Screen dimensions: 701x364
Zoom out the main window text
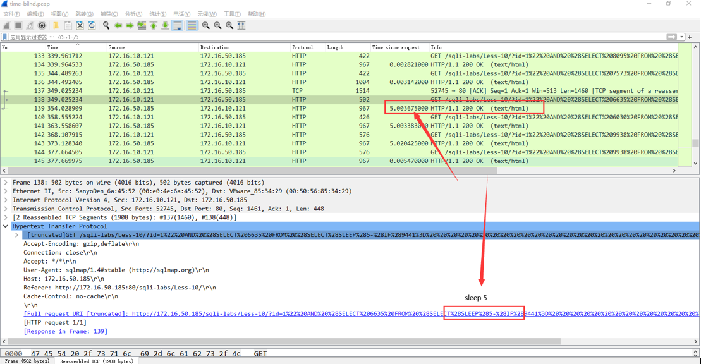pyautogui.click(x=217, y=25)
